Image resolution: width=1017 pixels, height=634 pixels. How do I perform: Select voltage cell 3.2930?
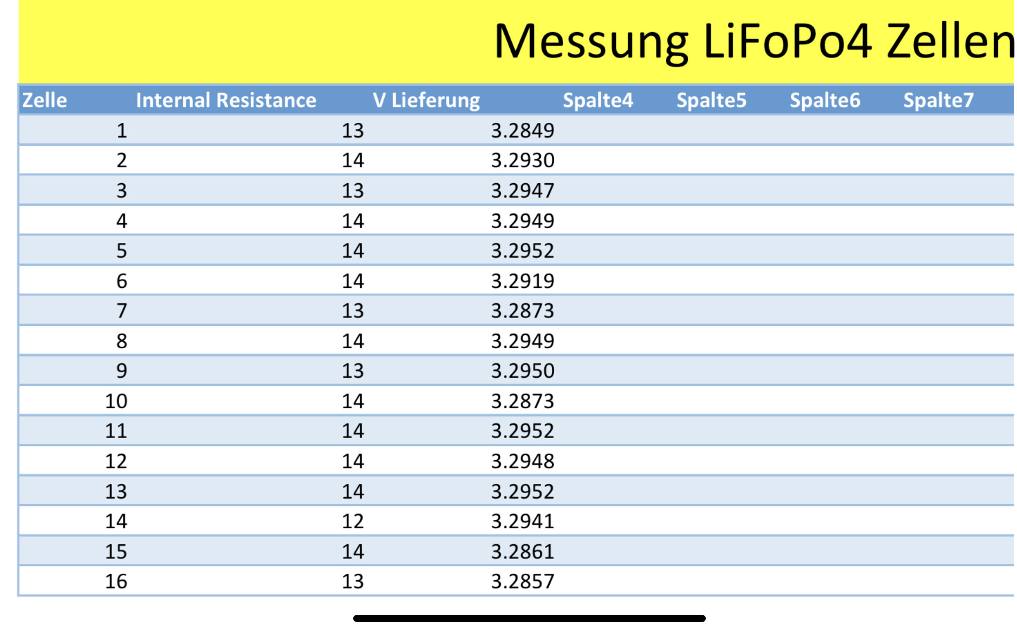523,160
